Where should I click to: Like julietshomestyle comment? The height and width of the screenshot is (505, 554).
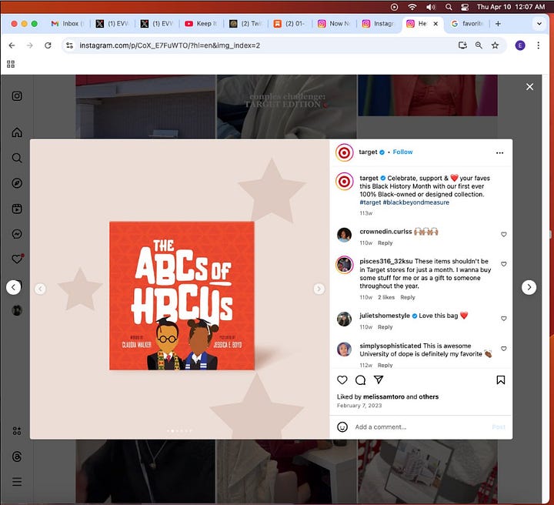point(504,319)
